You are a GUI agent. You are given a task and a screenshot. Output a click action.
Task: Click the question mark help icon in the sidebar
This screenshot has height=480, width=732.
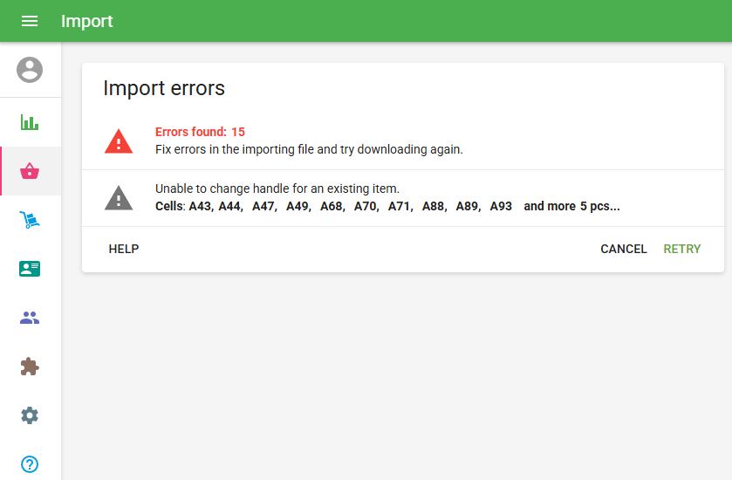coord(30,464)
